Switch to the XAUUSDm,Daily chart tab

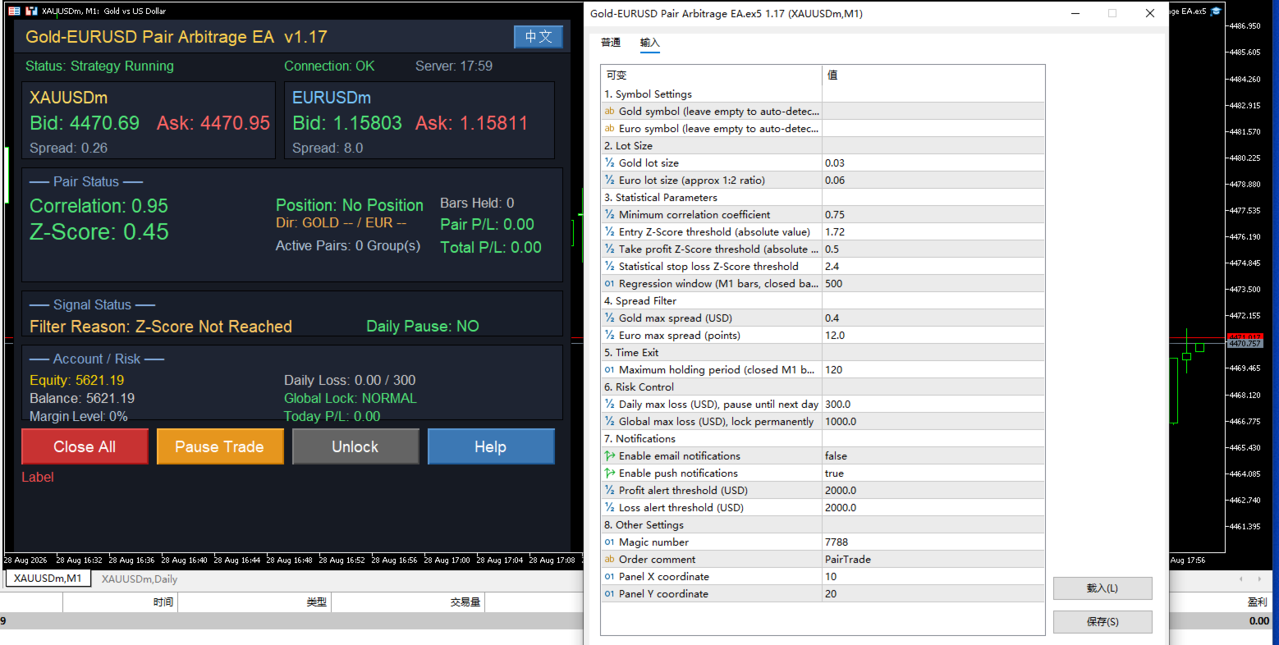tap(139, 579)
